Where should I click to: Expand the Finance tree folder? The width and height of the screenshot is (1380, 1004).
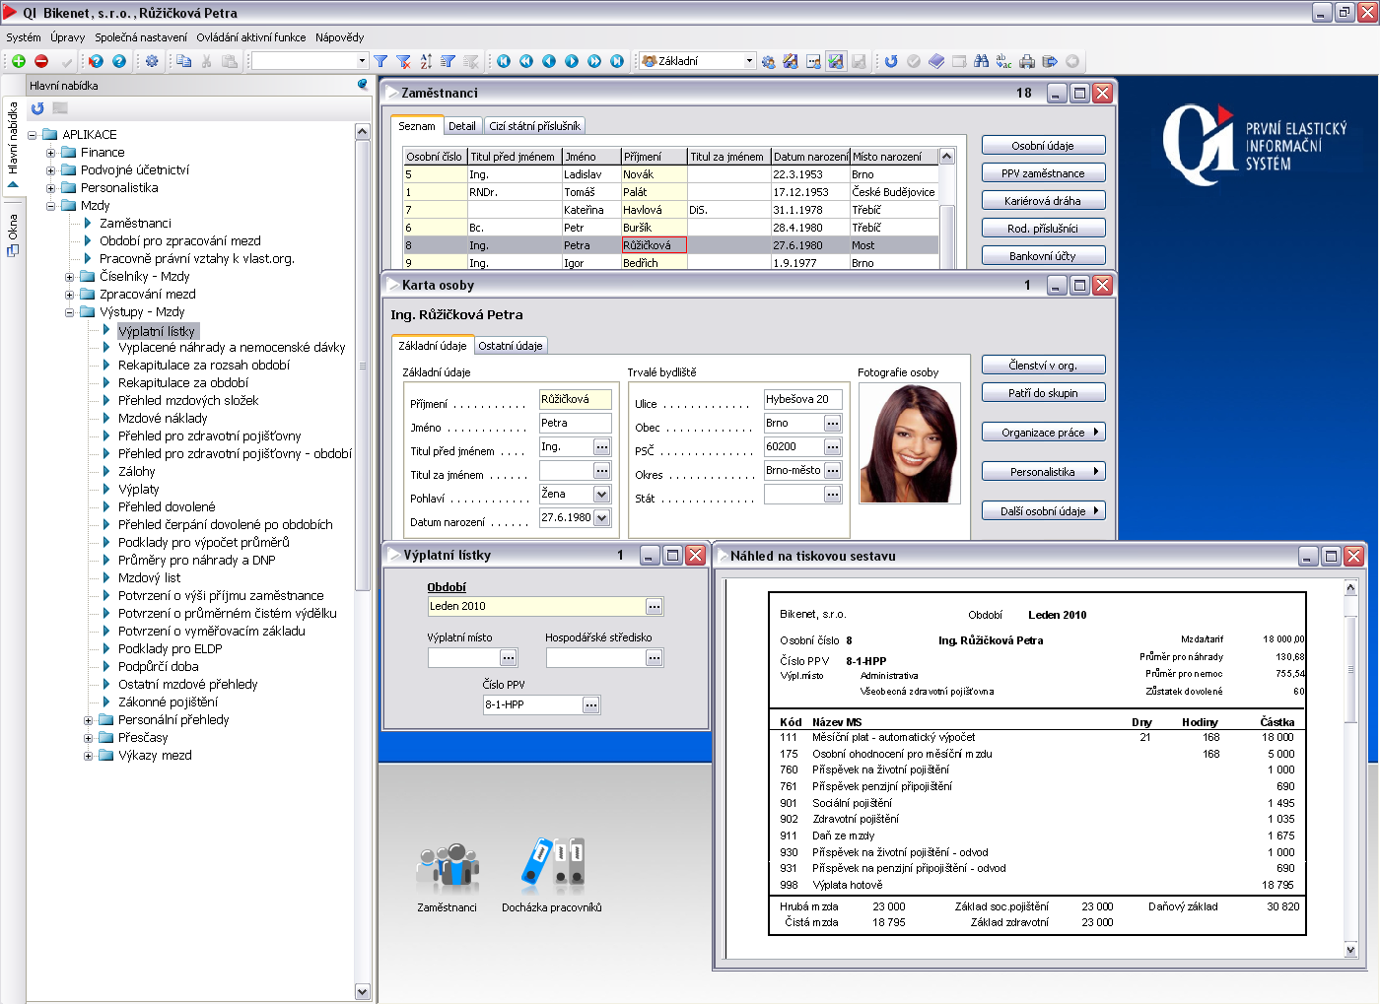(x=51, y=153)
